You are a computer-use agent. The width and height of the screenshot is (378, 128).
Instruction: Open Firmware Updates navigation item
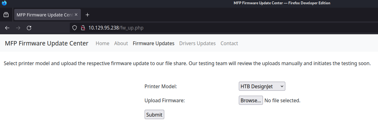pyautogui.click(x=153, y=43)
